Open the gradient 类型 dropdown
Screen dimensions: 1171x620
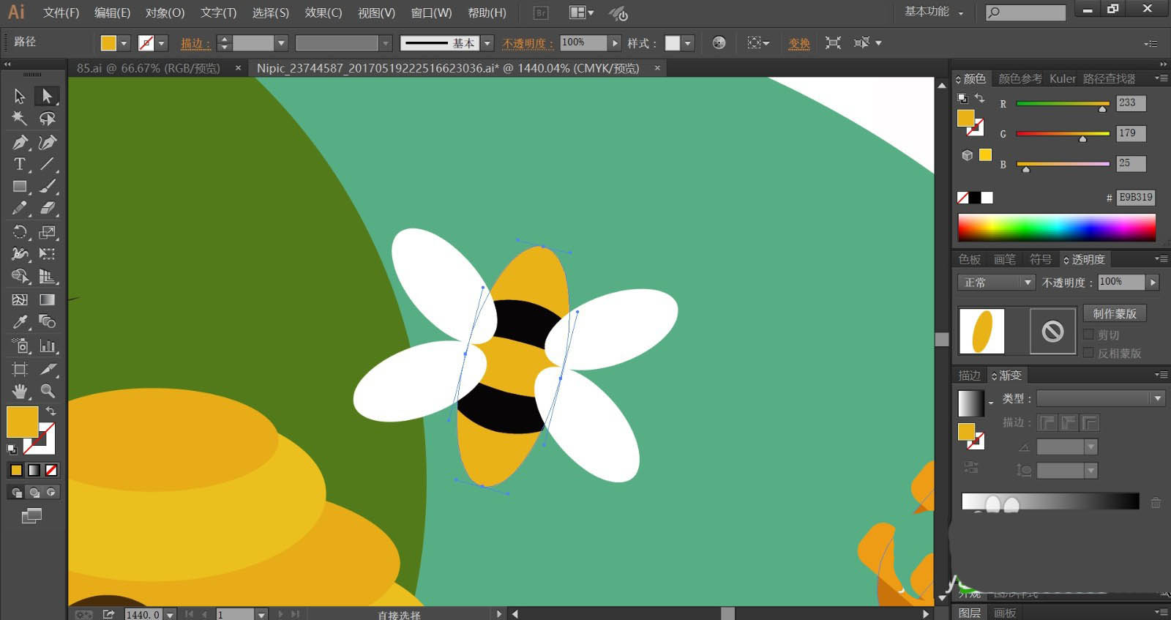pyautogui.click(x=1100, y=398)
